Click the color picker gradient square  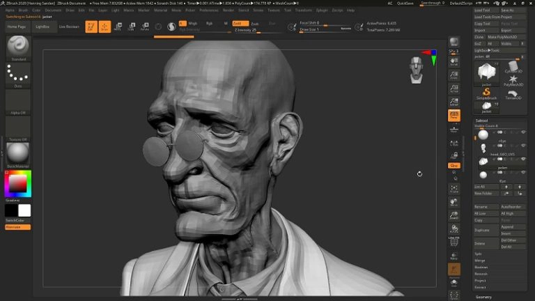[x=17, y=183]
